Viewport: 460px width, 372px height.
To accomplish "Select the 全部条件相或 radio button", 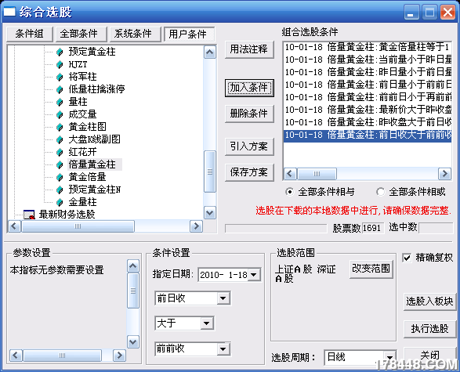I will click(x=381, y=192).
